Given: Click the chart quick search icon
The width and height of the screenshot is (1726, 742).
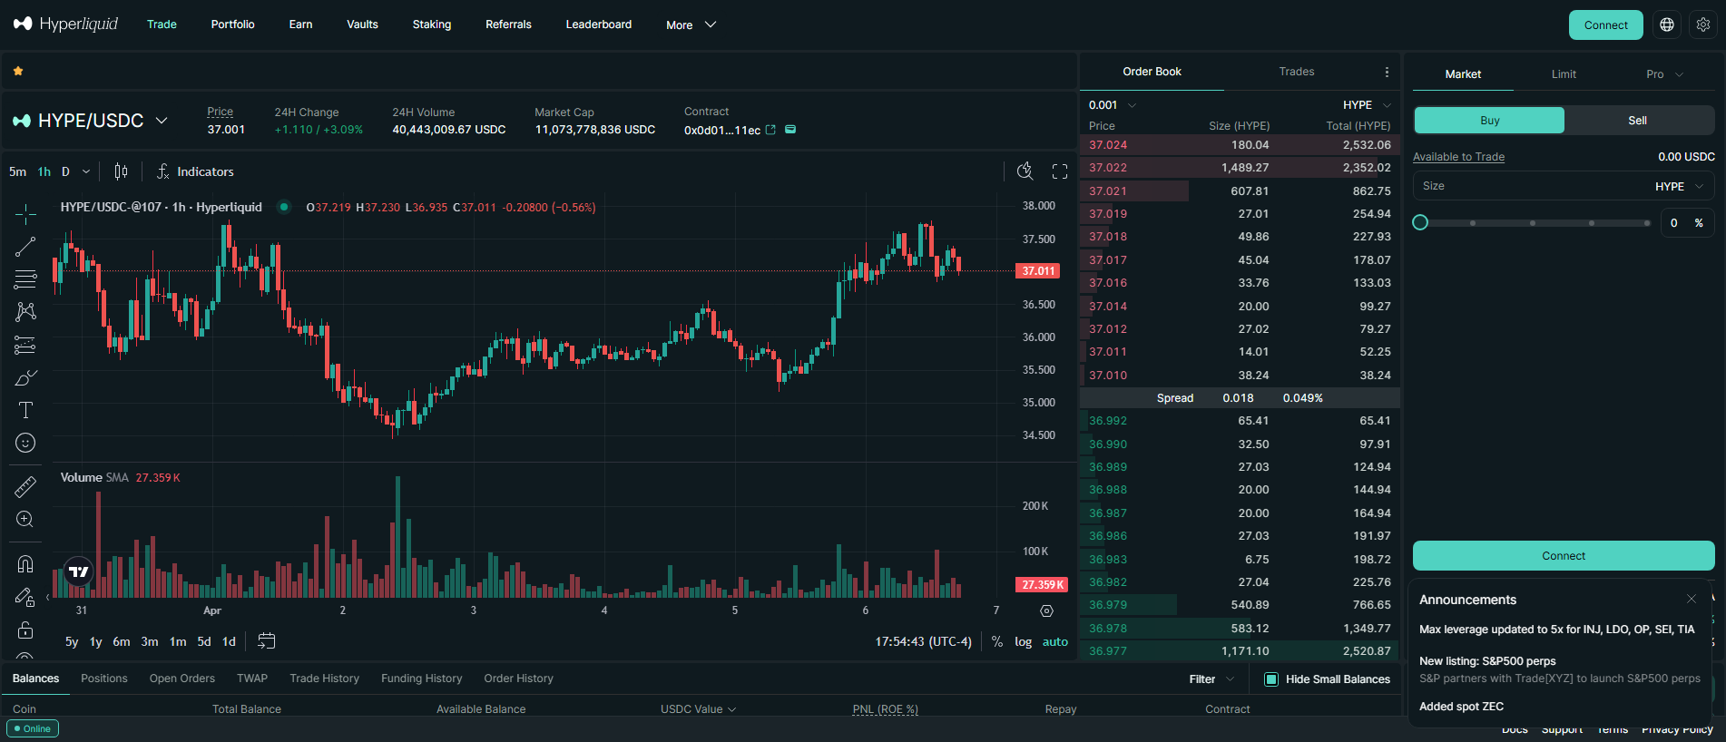Looking at the screenshot, I should 1025,171.
